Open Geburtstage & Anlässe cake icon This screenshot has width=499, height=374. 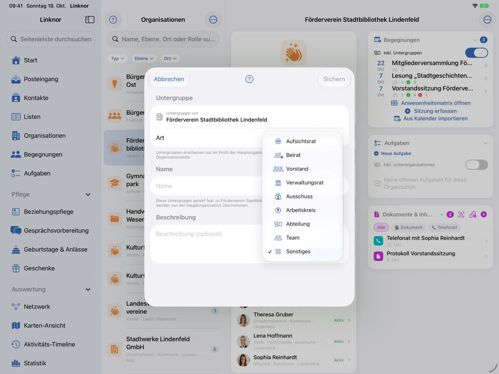click(16, 249)
